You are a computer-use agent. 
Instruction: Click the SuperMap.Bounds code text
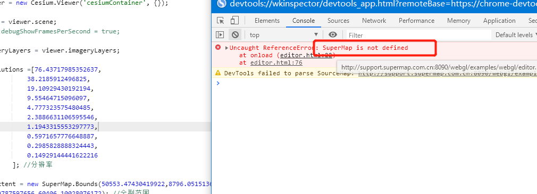[70, 184]
